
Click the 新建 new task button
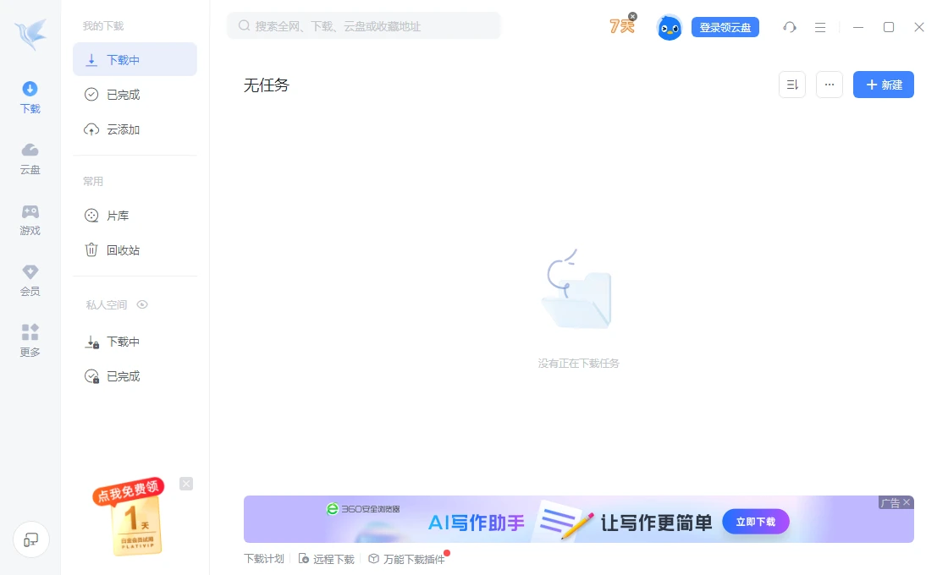pos(883,85)
